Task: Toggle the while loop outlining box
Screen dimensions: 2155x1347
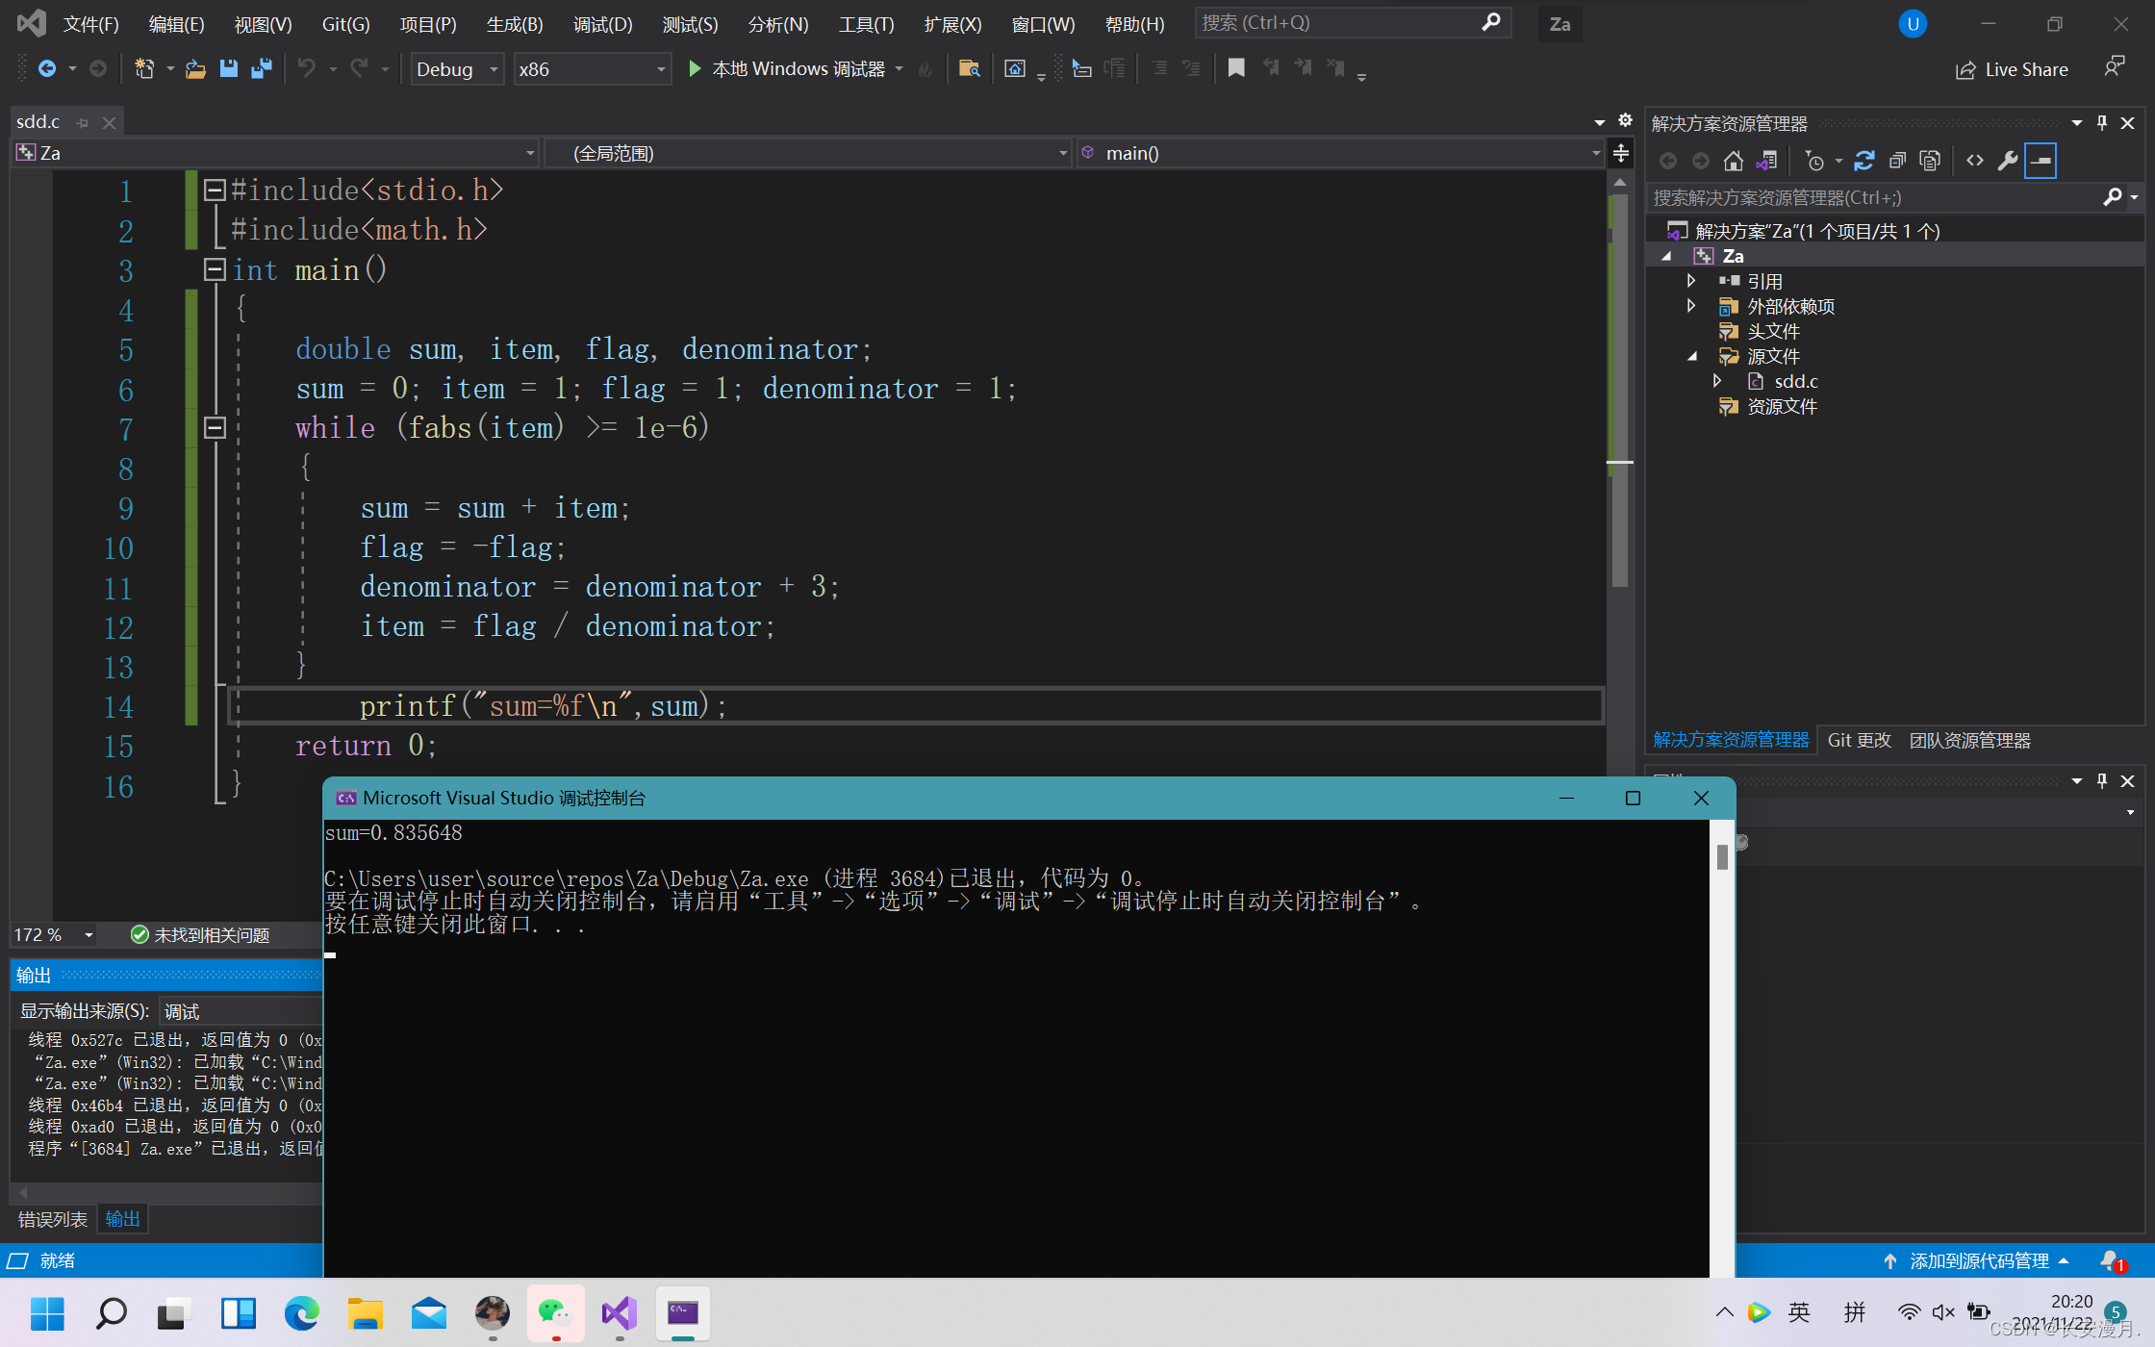Action: 215,427
